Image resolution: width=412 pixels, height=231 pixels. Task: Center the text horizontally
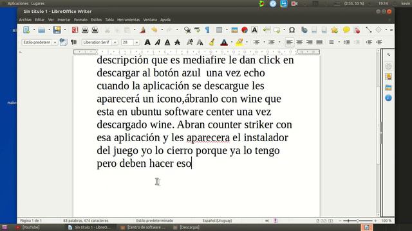click(299, 42)
